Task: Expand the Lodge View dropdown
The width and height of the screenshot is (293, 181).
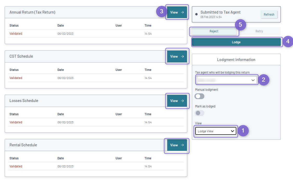Action: 216,131
